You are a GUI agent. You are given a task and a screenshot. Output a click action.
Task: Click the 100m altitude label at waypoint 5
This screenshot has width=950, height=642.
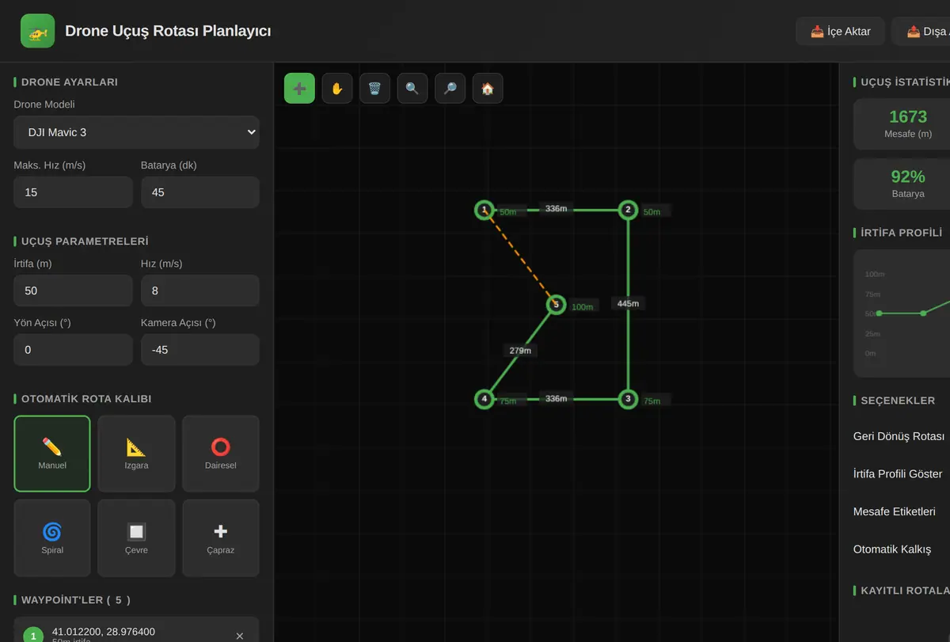click(582, 307)
